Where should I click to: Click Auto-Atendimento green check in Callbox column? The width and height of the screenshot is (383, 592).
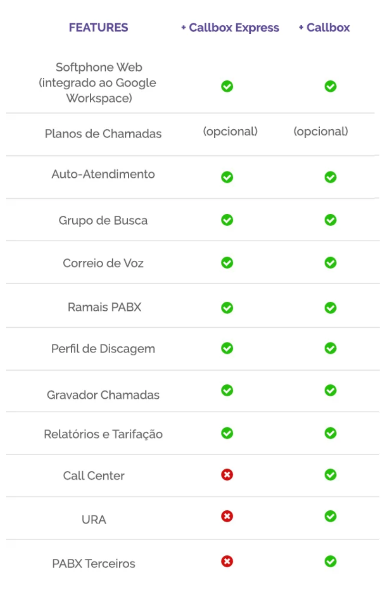(330, 177)
